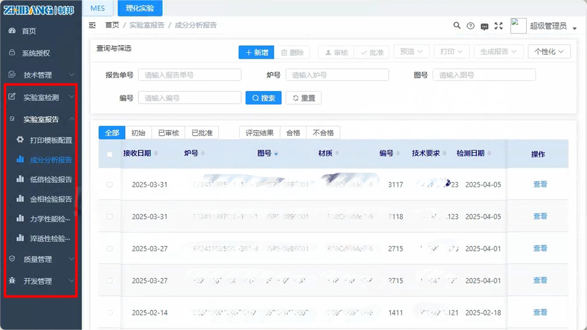
Task: Click the 首页 home icon in sidebar
Action: [11, 31]
